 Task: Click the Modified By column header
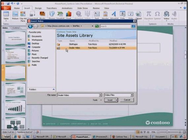tap(94, 41)
